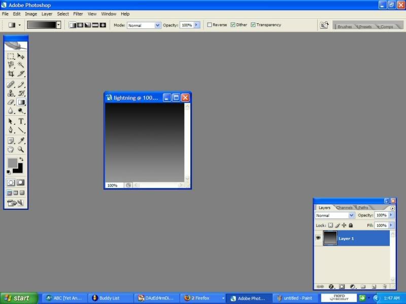Viewport: 406px width, 304px height.
Task: Add a layer style in Layers panel
Action: point(331,286)
